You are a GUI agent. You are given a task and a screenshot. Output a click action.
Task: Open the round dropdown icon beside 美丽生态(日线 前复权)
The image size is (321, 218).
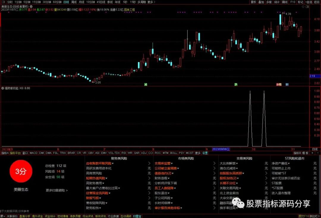(x=31, y=7)
